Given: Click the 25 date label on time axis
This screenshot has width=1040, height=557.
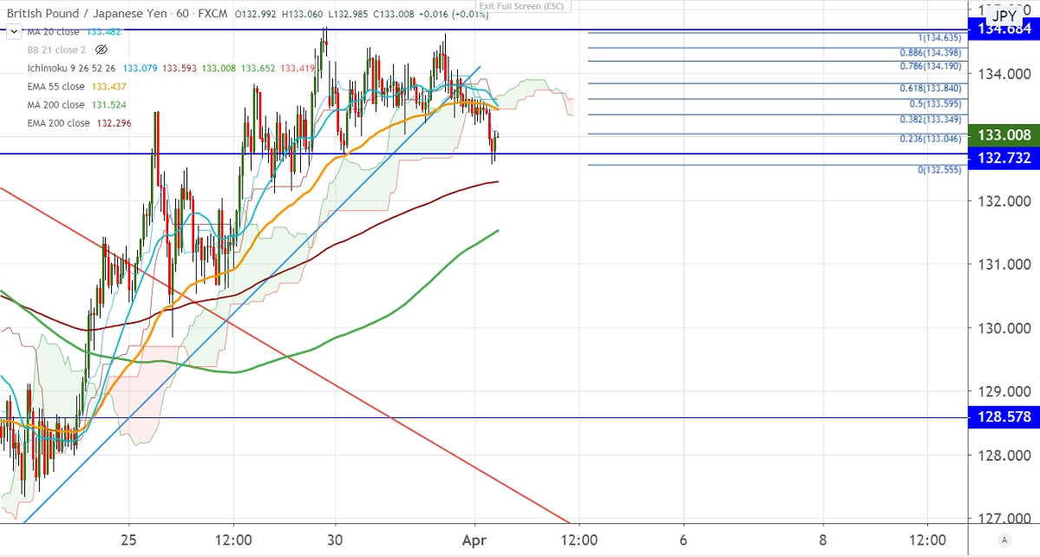Looking at the screenshot, I should tap(128, 540).
